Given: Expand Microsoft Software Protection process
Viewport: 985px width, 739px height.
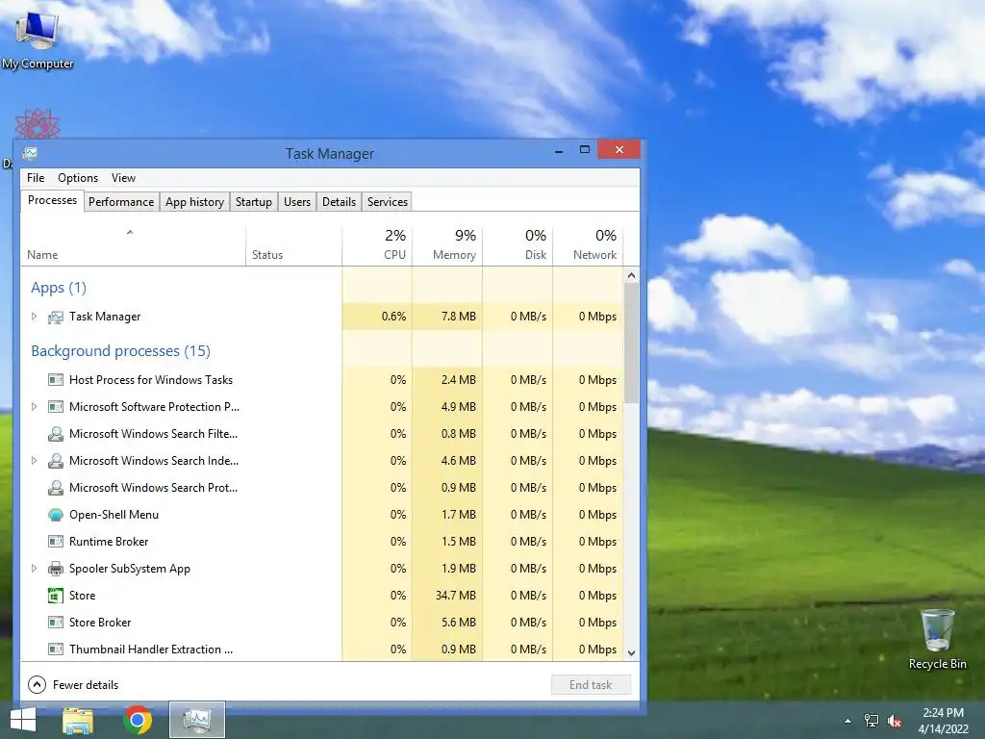Looking at the screenshot, I should pyautogui.click(x=34, y=407).
